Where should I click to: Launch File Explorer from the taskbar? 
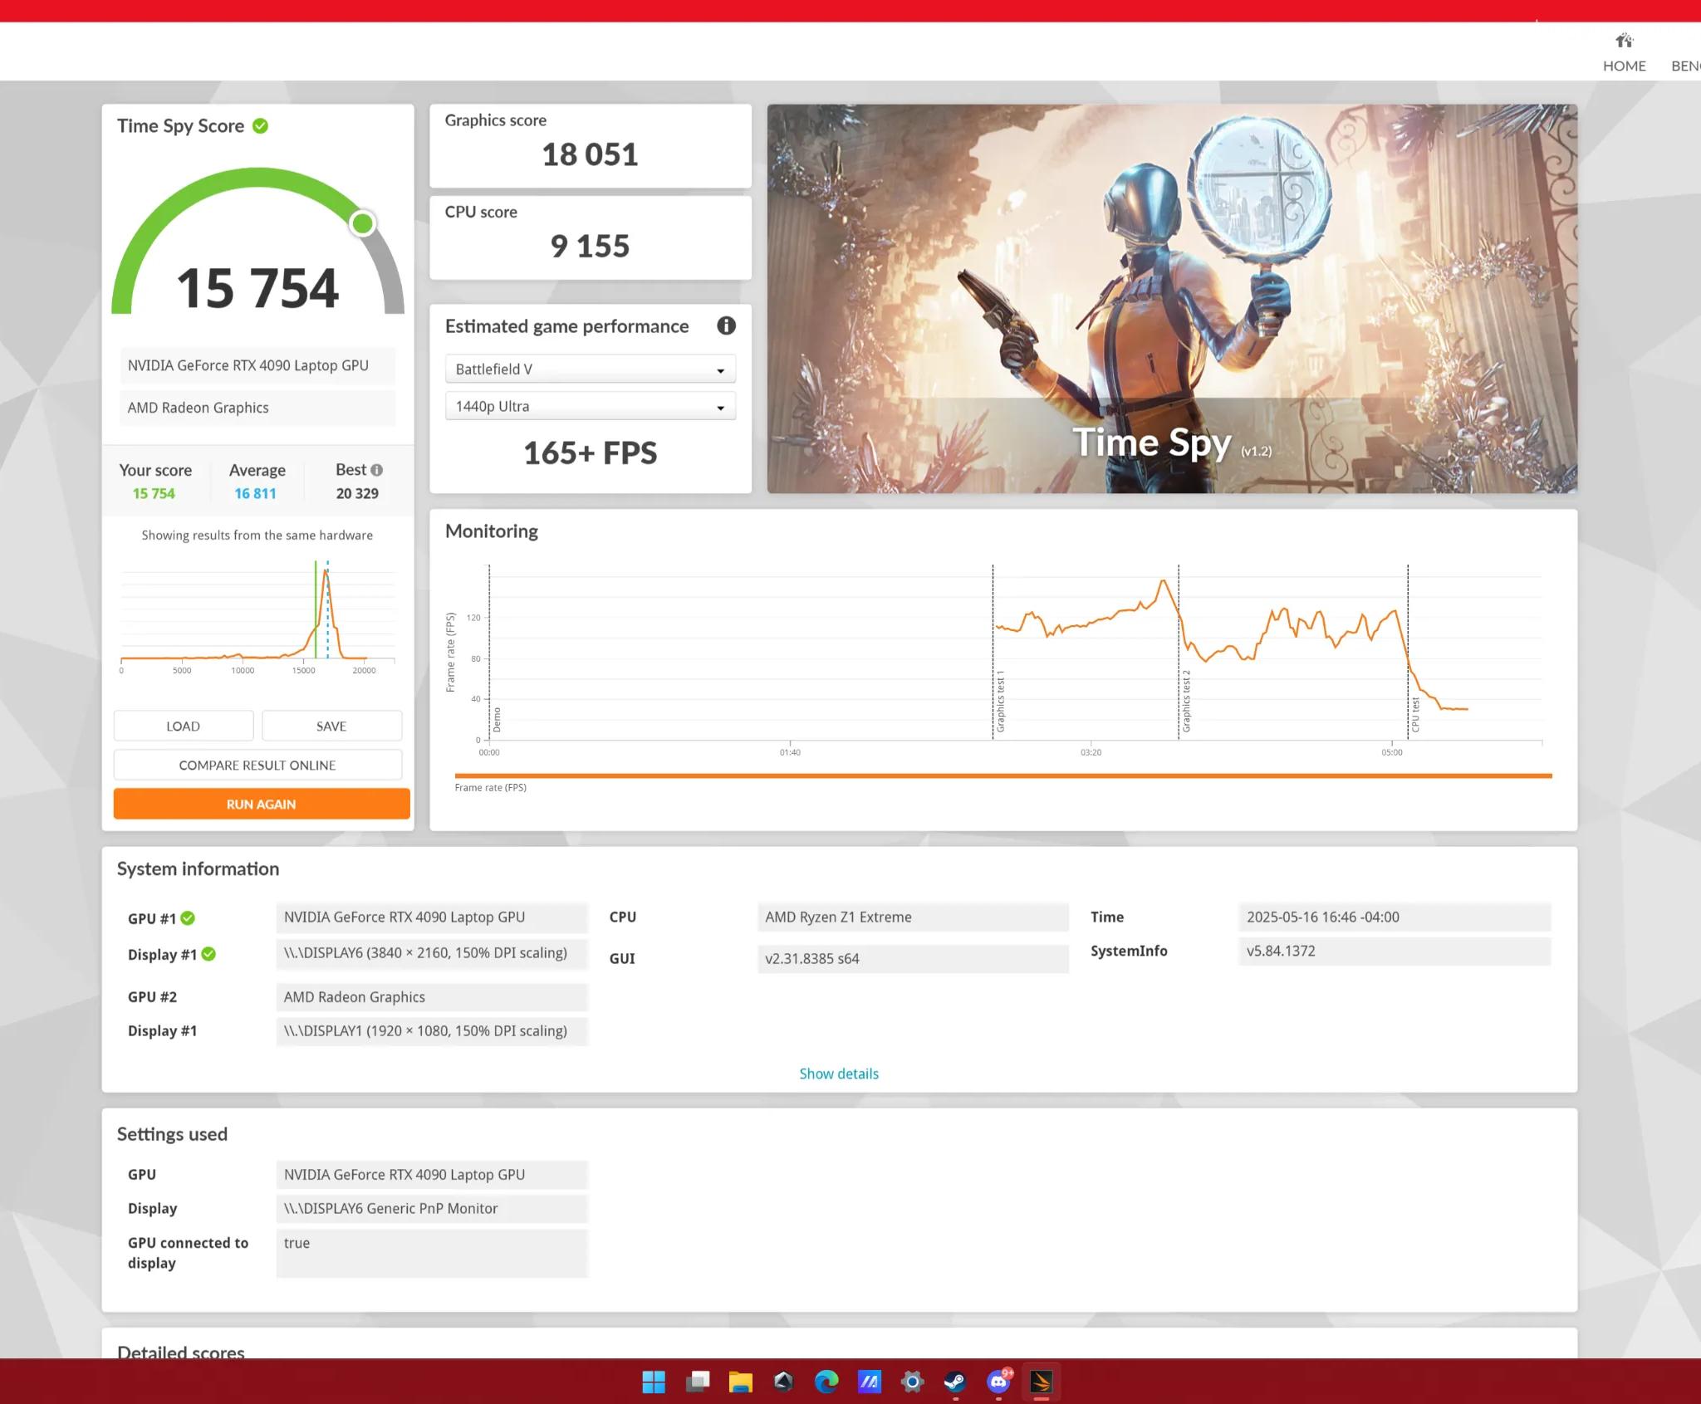point(740,1382)
